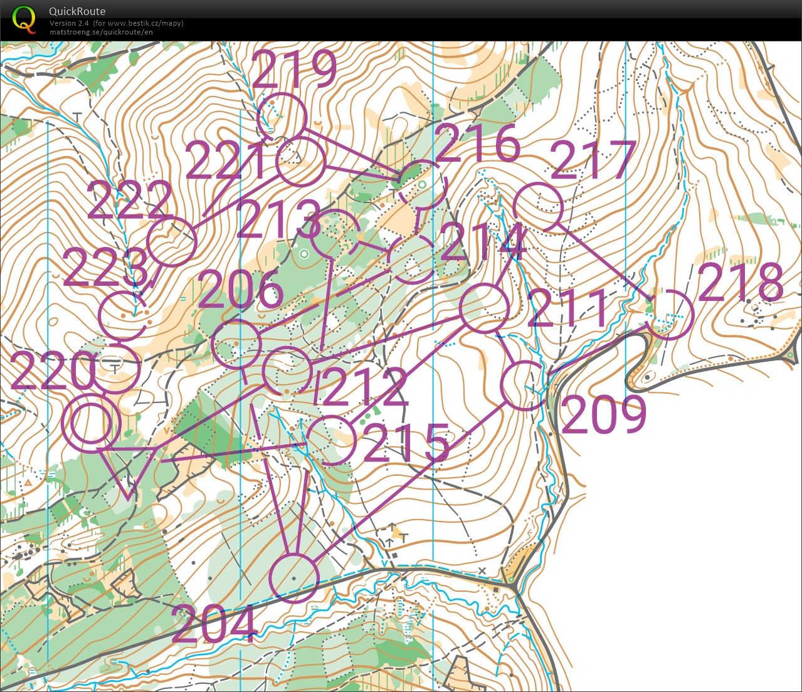Screen dimensions: 802x692
Task: Click the www.bestik.cz/mapy version text
Action: pyautogui.click(x=117, y=23)
